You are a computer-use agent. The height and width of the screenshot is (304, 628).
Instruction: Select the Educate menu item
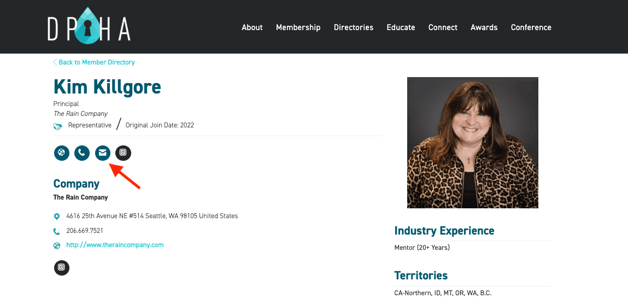[x=401, y=27]
